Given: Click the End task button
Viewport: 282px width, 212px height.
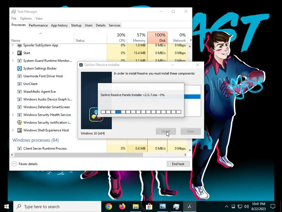Looking at the screenshot, I should [178, 164].
